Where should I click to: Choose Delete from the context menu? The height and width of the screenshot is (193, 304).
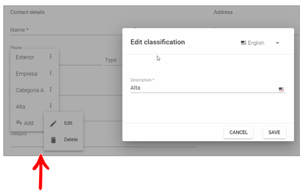click(x=71, y=139)
